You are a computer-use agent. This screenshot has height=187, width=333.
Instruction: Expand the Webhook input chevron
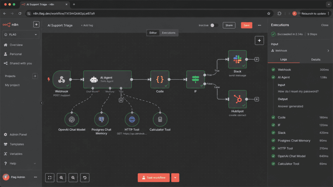point(328,51)
